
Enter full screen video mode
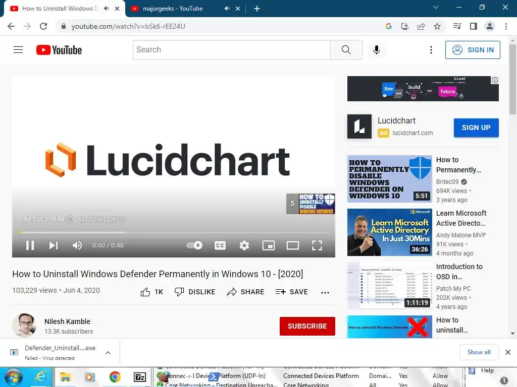click(x=317, y=245)
